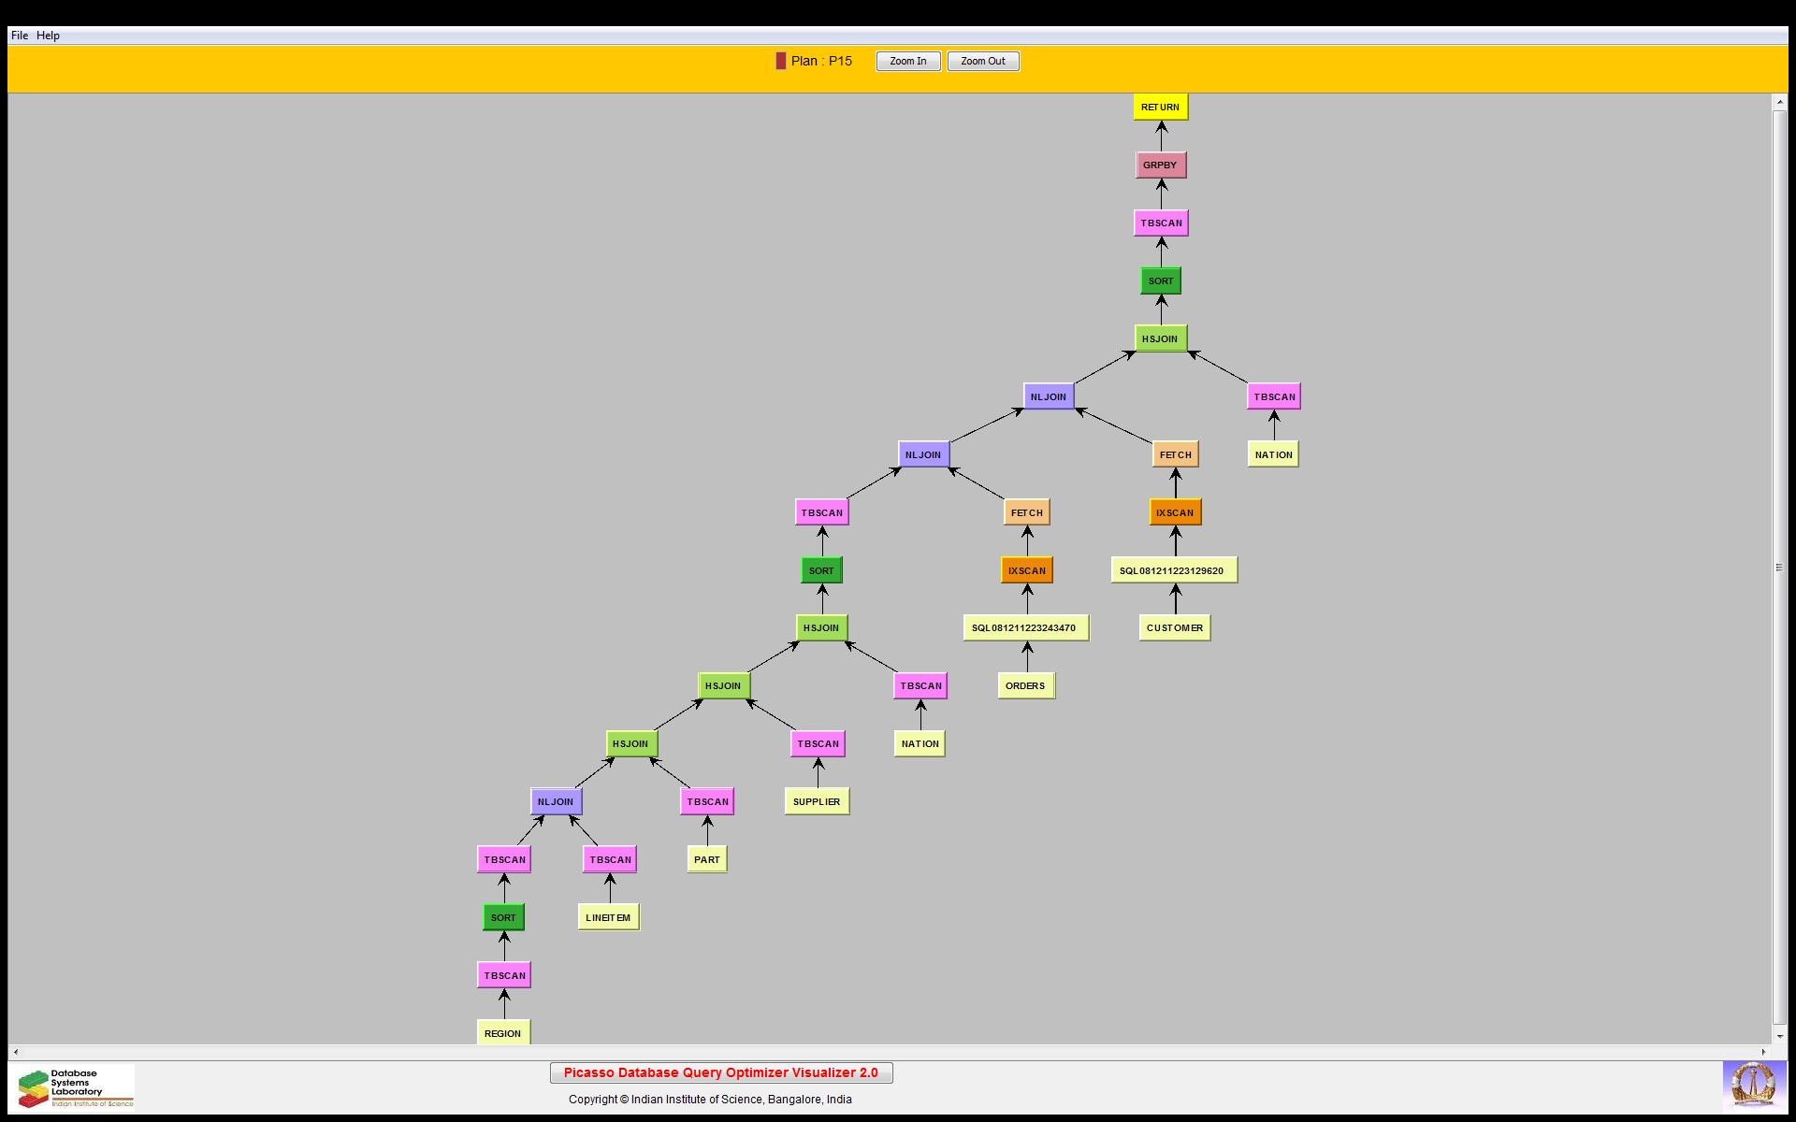Click the topmost HSJOIN node under SORT
The width and height of the screenshot is (1796, 1122).
point(1160,338)
